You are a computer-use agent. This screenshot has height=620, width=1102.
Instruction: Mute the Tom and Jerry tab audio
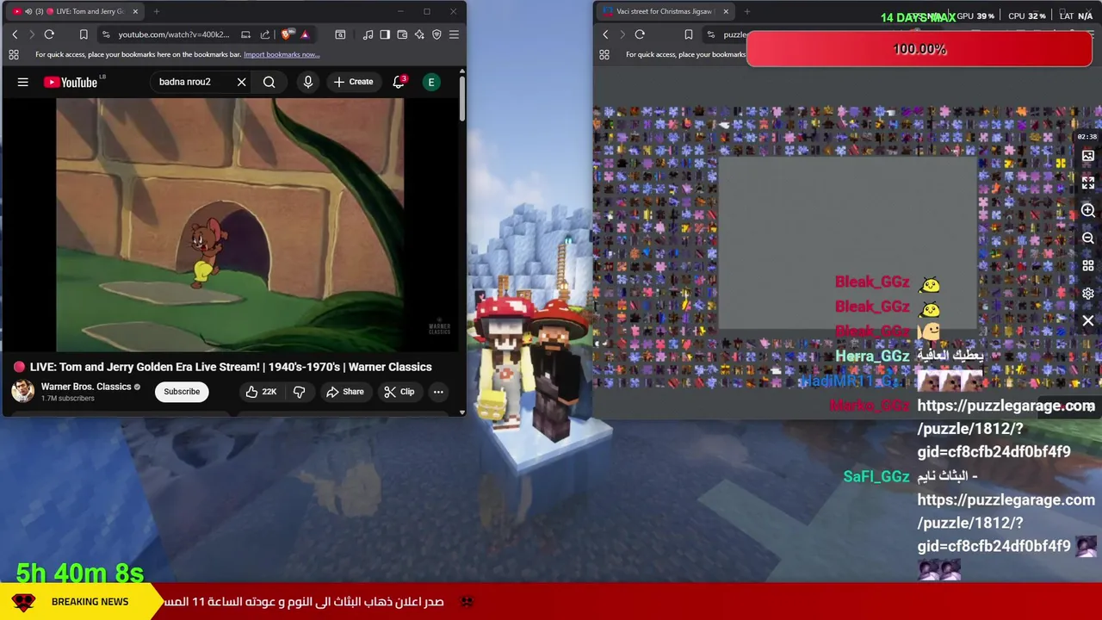click(x=28, y=11)
